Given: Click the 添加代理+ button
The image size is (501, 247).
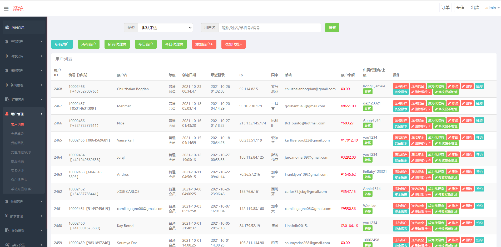Looking at the screenshot, I should pyautogui.click(x=233, y=44).
